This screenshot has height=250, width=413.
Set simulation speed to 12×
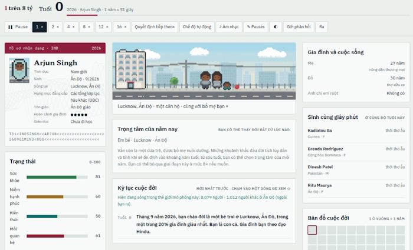(x=103, y=27)
